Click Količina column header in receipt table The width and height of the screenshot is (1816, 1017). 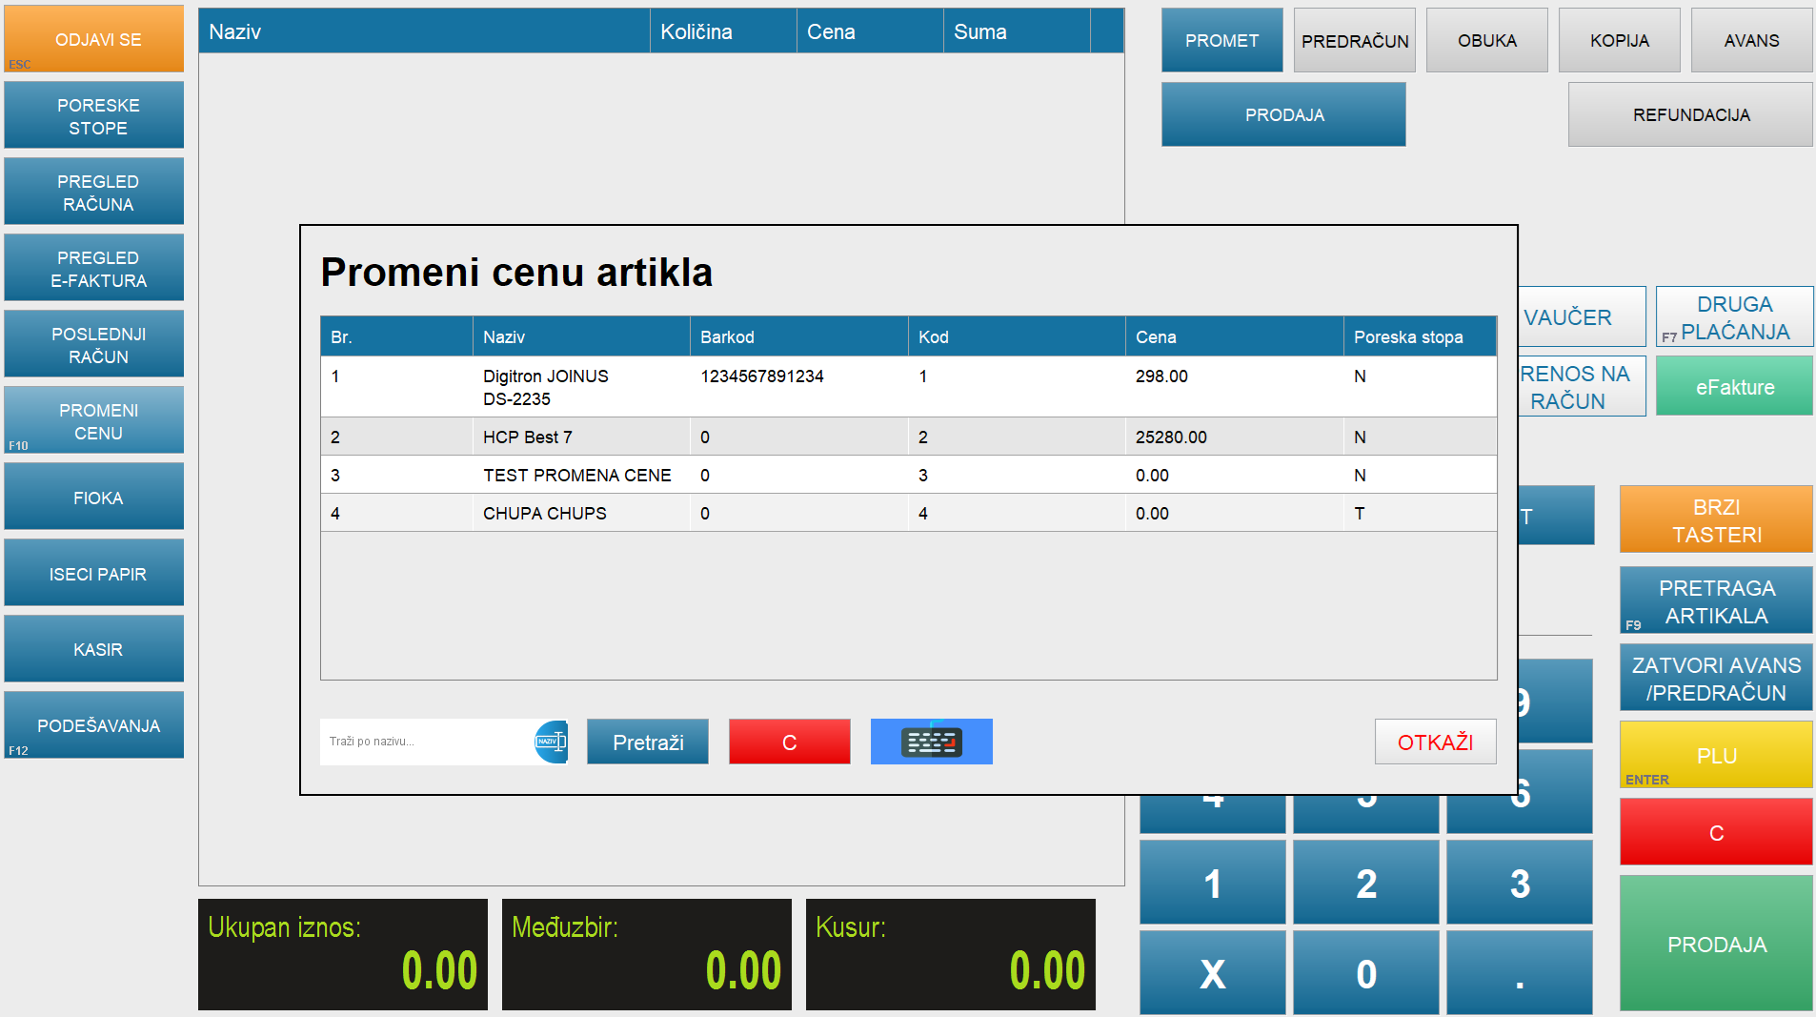click(x=723, y=31)
